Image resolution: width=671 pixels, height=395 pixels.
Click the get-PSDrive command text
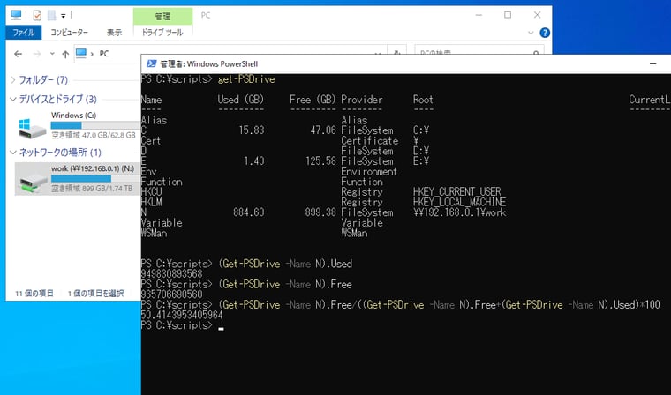click(246, 79)
